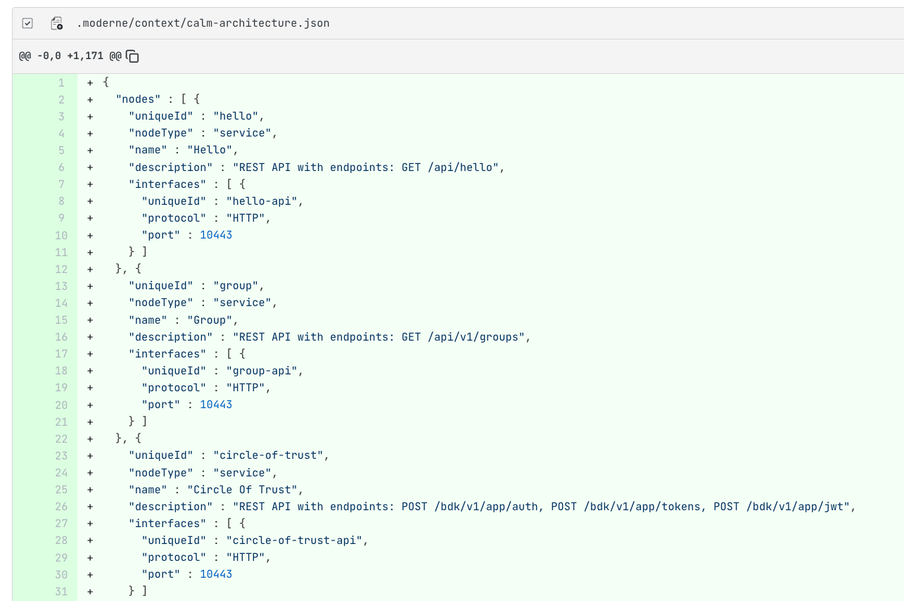
Task: Click the first port value 10443
Action: (x=216, y=235)
